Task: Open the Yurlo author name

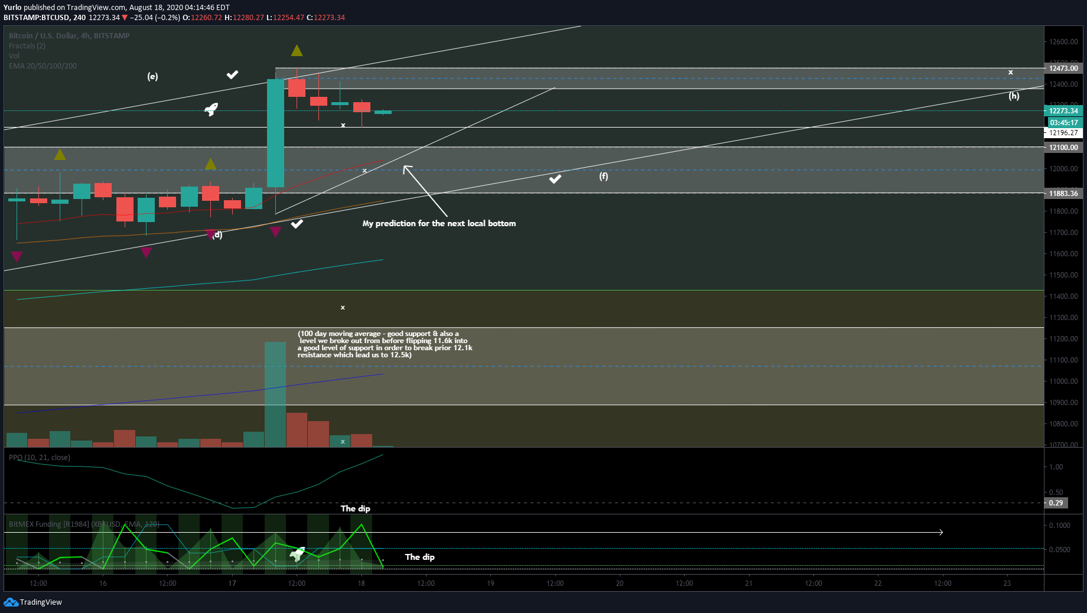Action: click(x=12, y=7)
